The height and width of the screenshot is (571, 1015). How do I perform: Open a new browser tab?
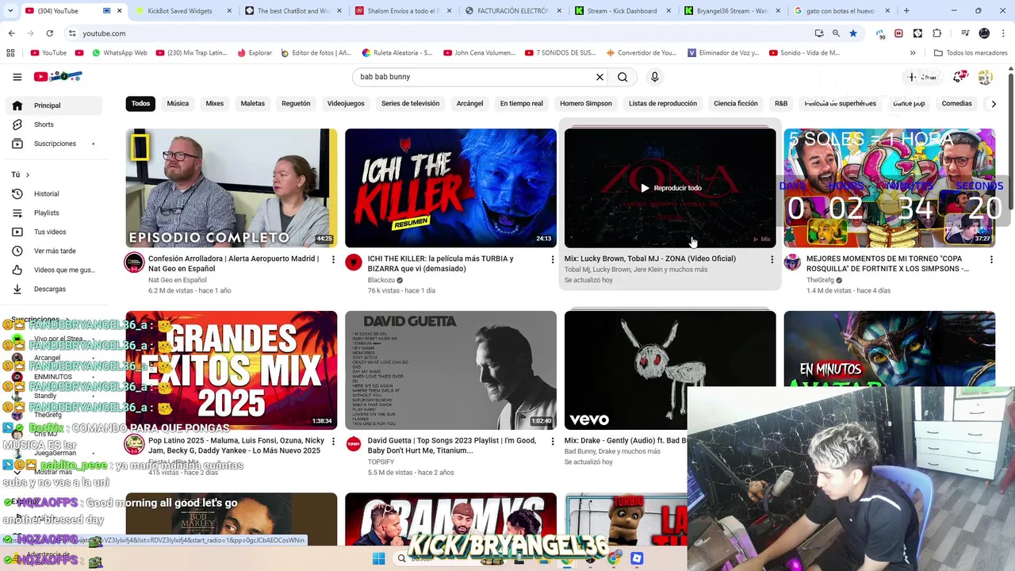click(906, 11)
